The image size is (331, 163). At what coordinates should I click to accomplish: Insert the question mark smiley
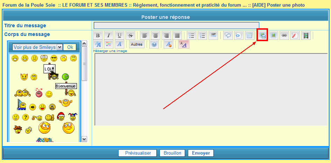click(x=25, y=117)
